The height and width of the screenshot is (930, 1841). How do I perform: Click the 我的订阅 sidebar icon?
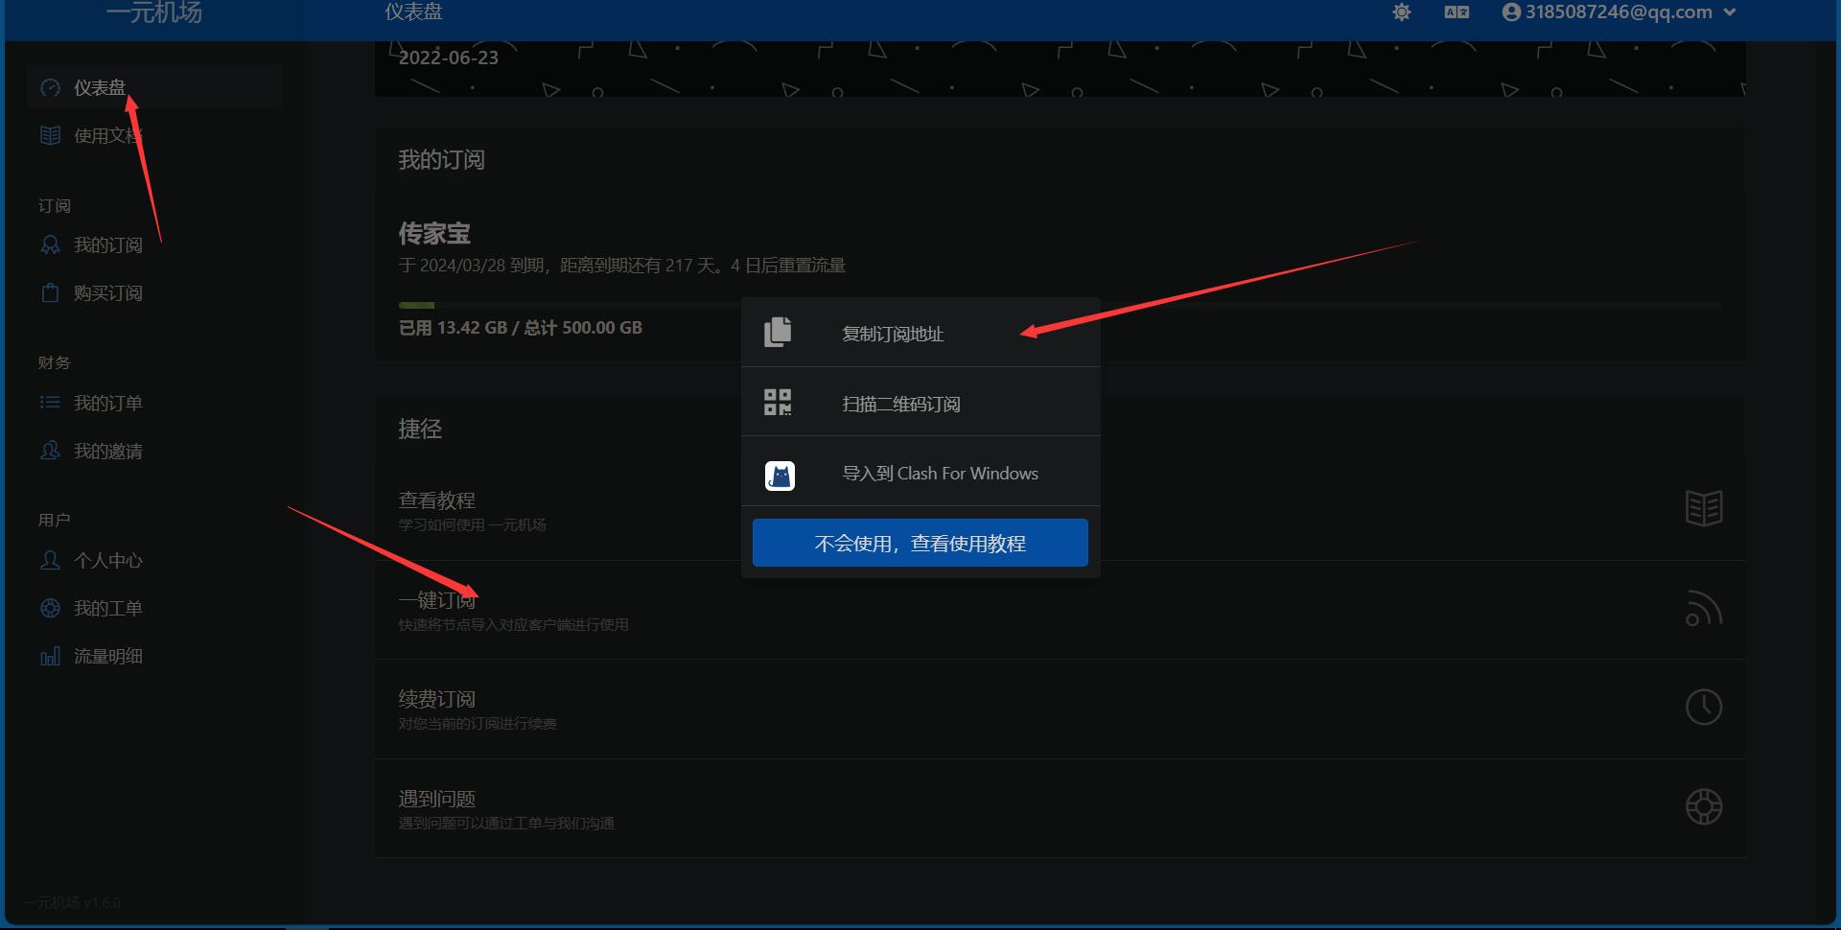[50, 245]
